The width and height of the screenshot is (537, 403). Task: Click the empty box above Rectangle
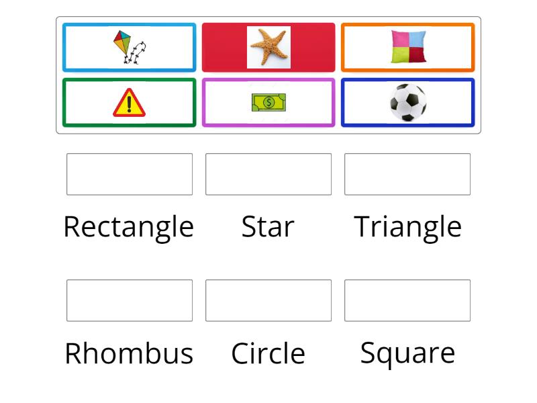pyautogui.click(x=130, y=175)
